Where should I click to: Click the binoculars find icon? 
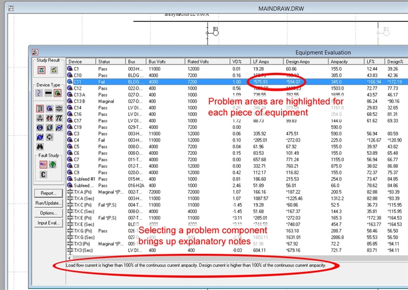point(41,147)
